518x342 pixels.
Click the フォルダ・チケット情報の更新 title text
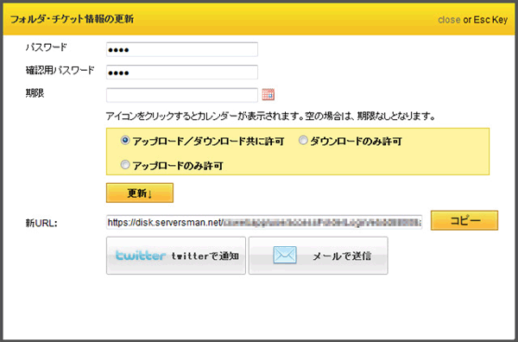(72, 19)
